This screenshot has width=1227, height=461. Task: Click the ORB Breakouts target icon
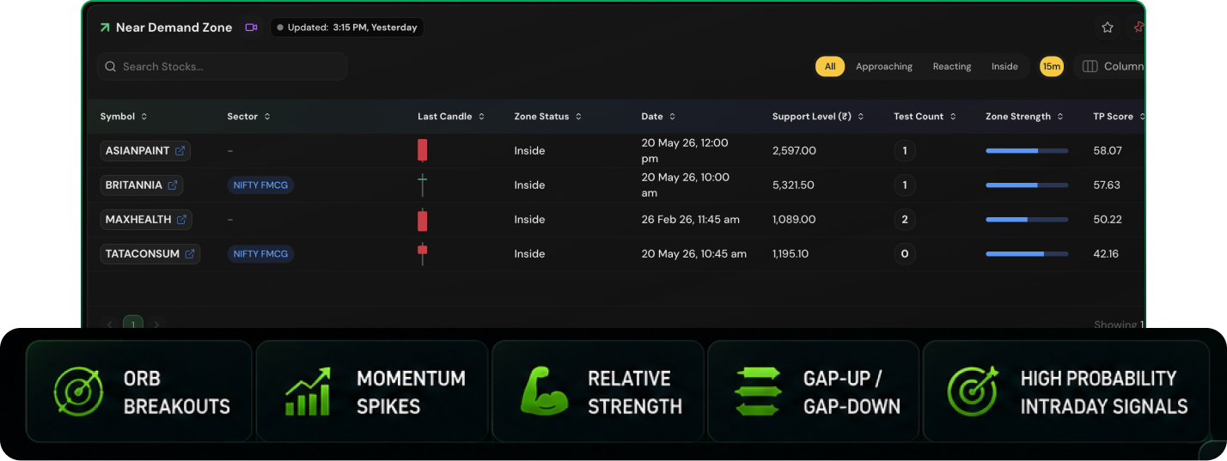coord(78,392)
